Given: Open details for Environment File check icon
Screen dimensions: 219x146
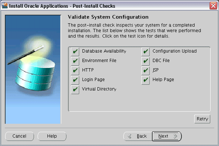Looking at the screenshot, I should [75, 61].
